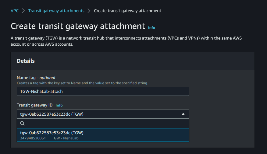Viewport: 267px width, 154px height.
Task: Click the Details section header
Action: (x=26, y=61)
